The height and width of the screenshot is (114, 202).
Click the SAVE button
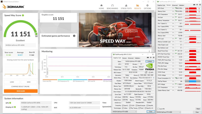[29, 82]
